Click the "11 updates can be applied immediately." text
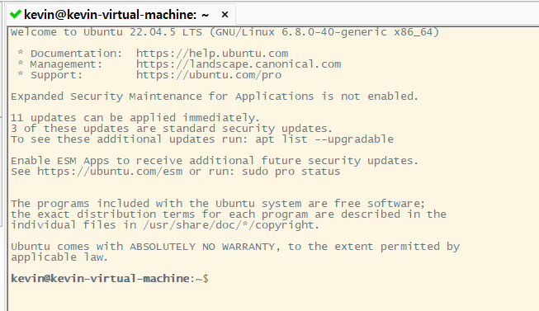Viewport: 539px width, 311px height. tap(135, 118)
